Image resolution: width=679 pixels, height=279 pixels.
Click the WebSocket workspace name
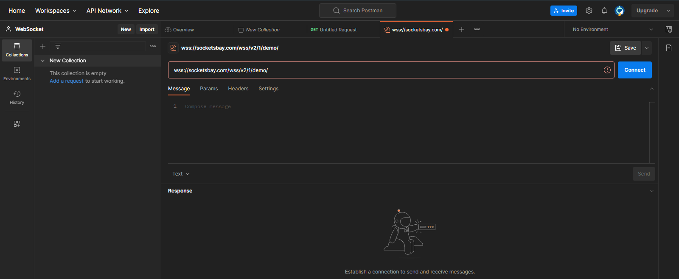coord(29,29)
